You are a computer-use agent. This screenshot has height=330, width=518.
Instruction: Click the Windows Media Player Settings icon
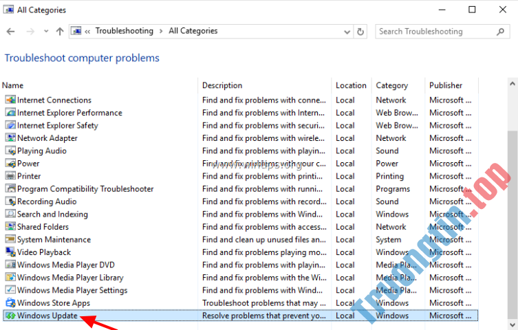(10, 289)
